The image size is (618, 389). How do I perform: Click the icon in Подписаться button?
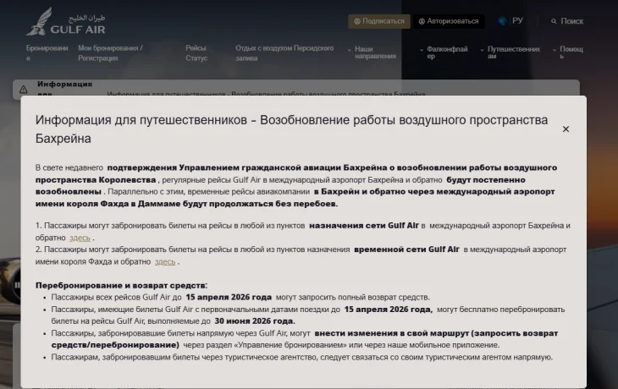[x=357, y=21]
